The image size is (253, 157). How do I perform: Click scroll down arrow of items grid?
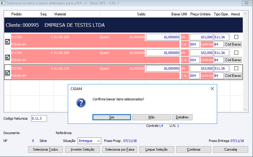[x=245, y=110]
